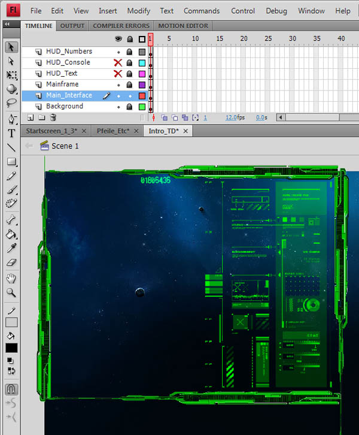
Task: Switch to the Eraser tool
Action: [11, 262]
